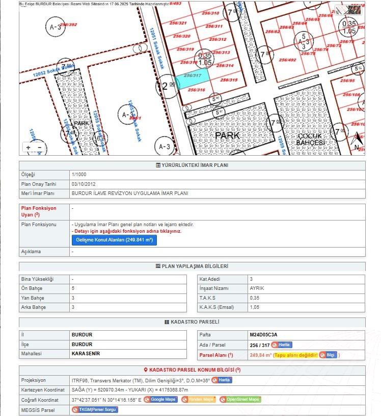The height and width of the screenshot is (416, 381).
Task: Click the Plan Fonksiyon Uyarı label
Action: pos(39,211)
